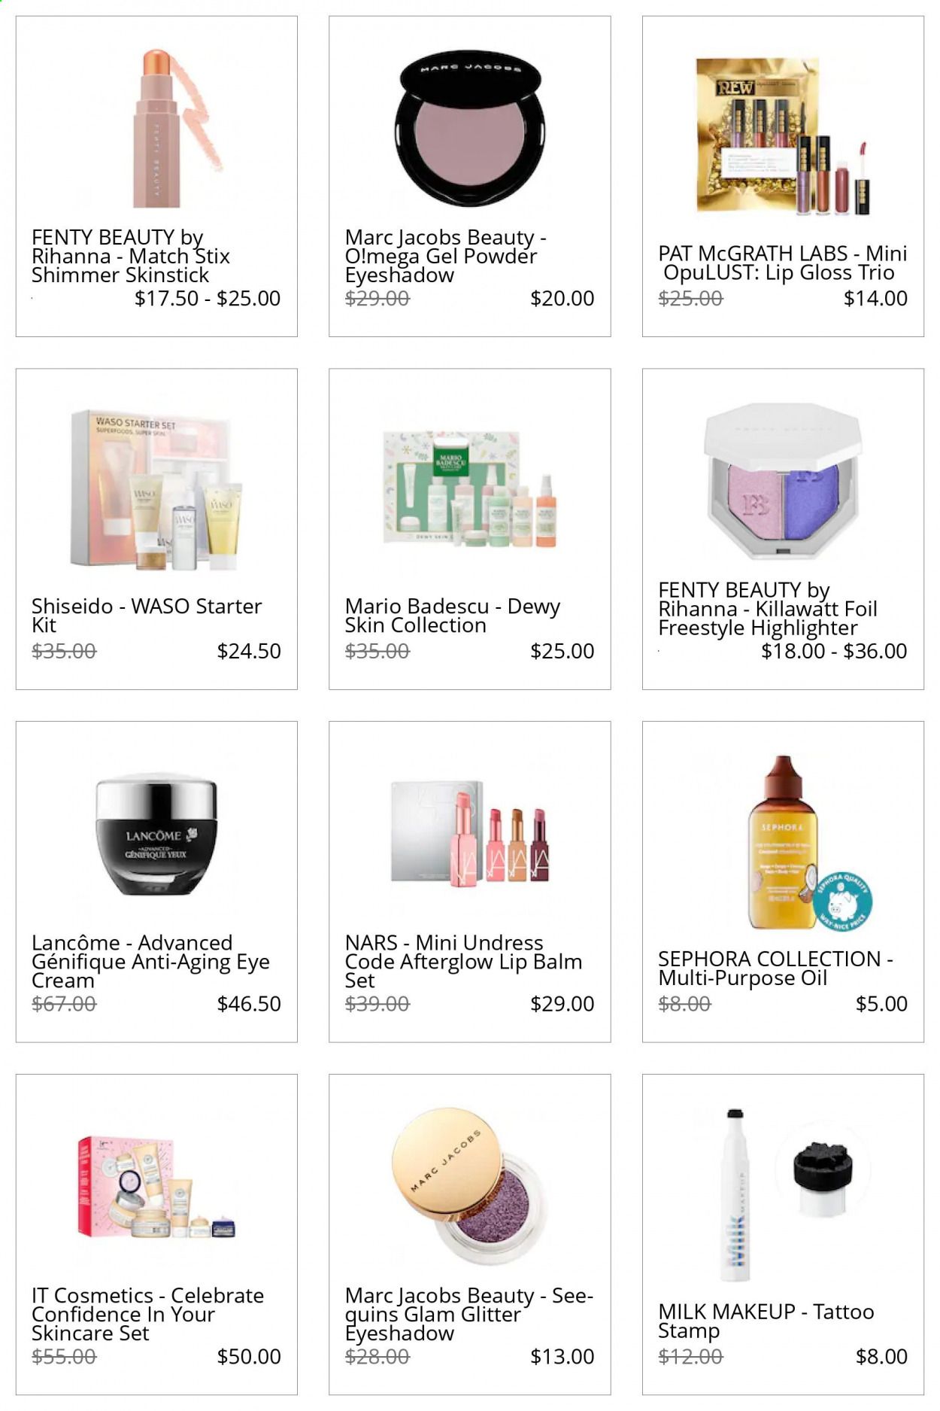Click the $46.50 Lancôme sale price
This screenshot has width=940, height=1411.
(249, 1004)
